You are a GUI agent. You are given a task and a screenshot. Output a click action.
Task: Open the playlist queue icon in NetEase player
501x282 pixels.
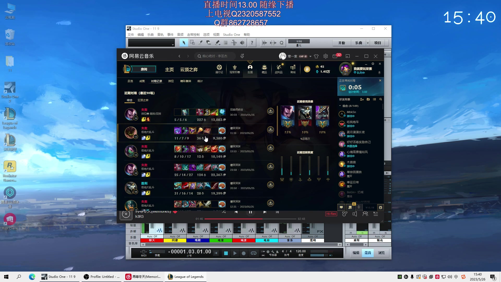pyautogui.click(x=376, y=214)
